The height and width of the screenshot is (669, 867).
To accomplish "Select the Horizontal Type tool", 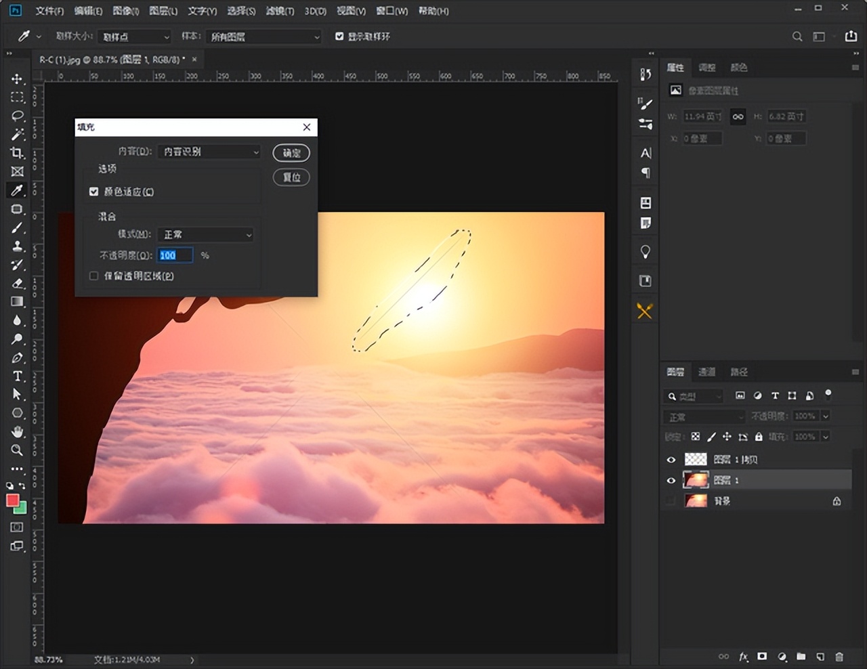I will (17, 376).
